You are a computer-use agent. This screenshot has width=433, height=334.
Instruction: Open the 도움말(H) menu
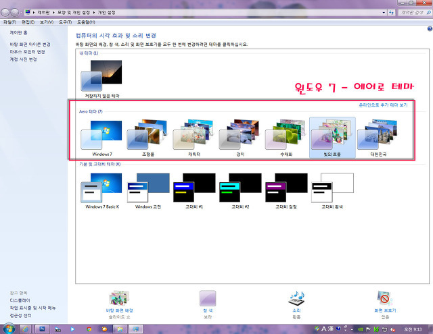coord(86,22)
